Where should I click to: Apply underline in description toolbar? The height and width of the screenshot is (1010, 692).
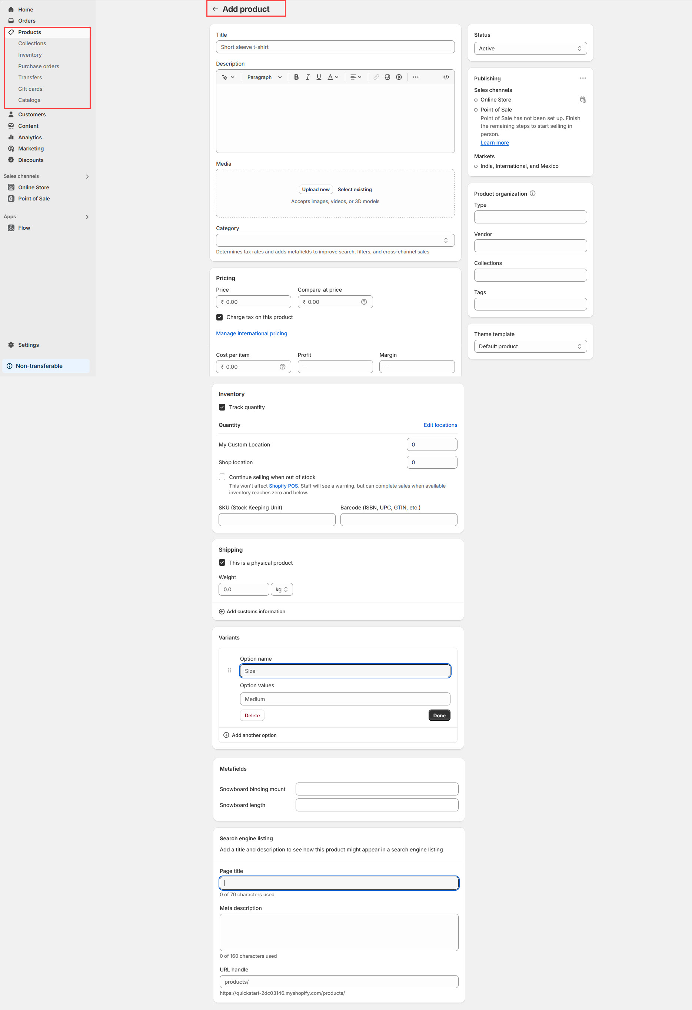pyautogui.click(x=319, y=77)
